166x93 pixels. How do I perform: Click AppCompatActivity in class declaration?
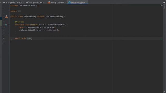click(x=54, y=17)
